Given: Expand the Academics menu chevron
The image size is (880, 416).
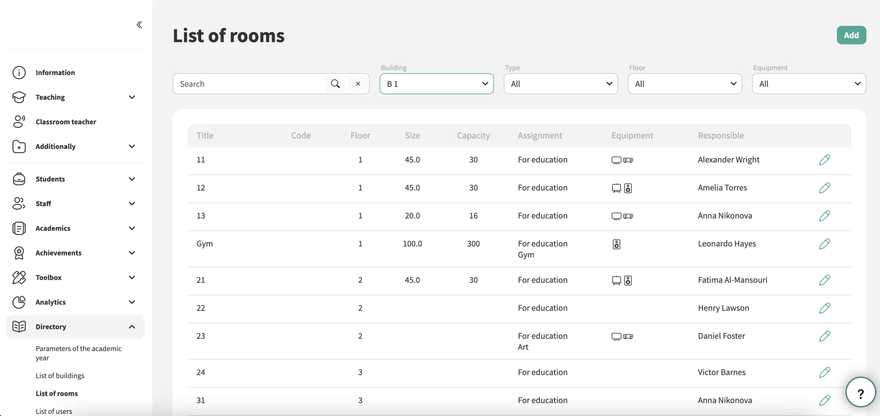Looking at the screenshot, I should tap(132, 228).
